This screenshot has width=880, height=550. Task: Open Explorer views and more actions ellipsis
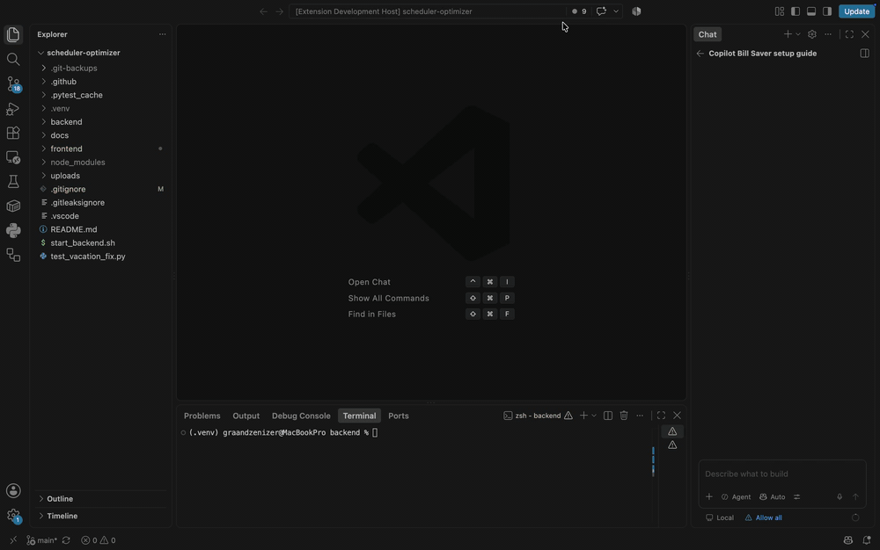(162, 34)
